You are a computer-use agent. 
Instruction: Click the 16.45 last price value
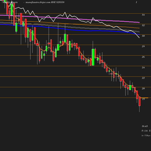(x=145, y=126)
